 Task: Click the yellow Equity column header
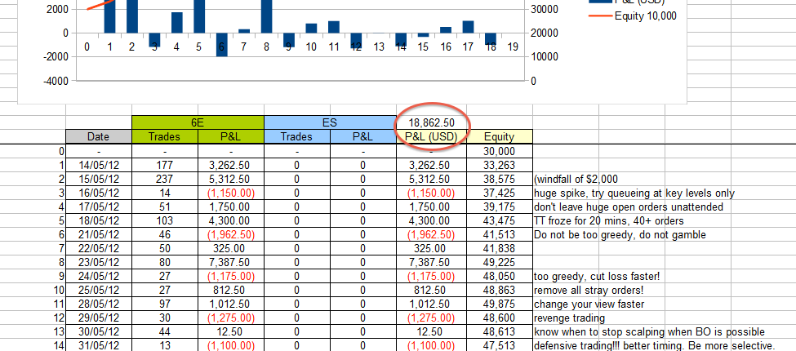point(499,137)
